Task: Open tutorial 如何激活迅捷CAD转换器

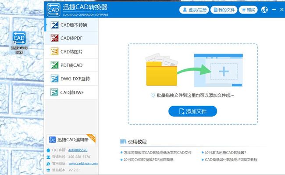Action: (x=225, y=153)
